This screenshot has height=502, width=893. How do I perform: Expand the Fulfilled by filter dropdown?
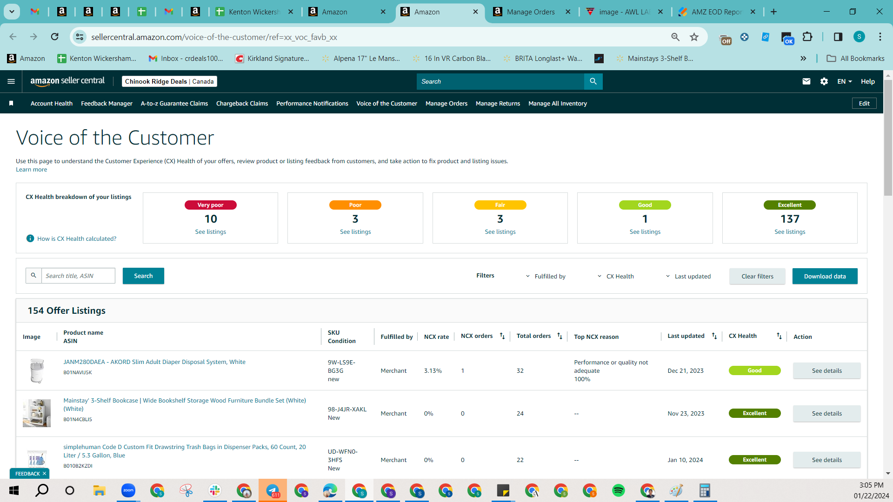(546, 276)
